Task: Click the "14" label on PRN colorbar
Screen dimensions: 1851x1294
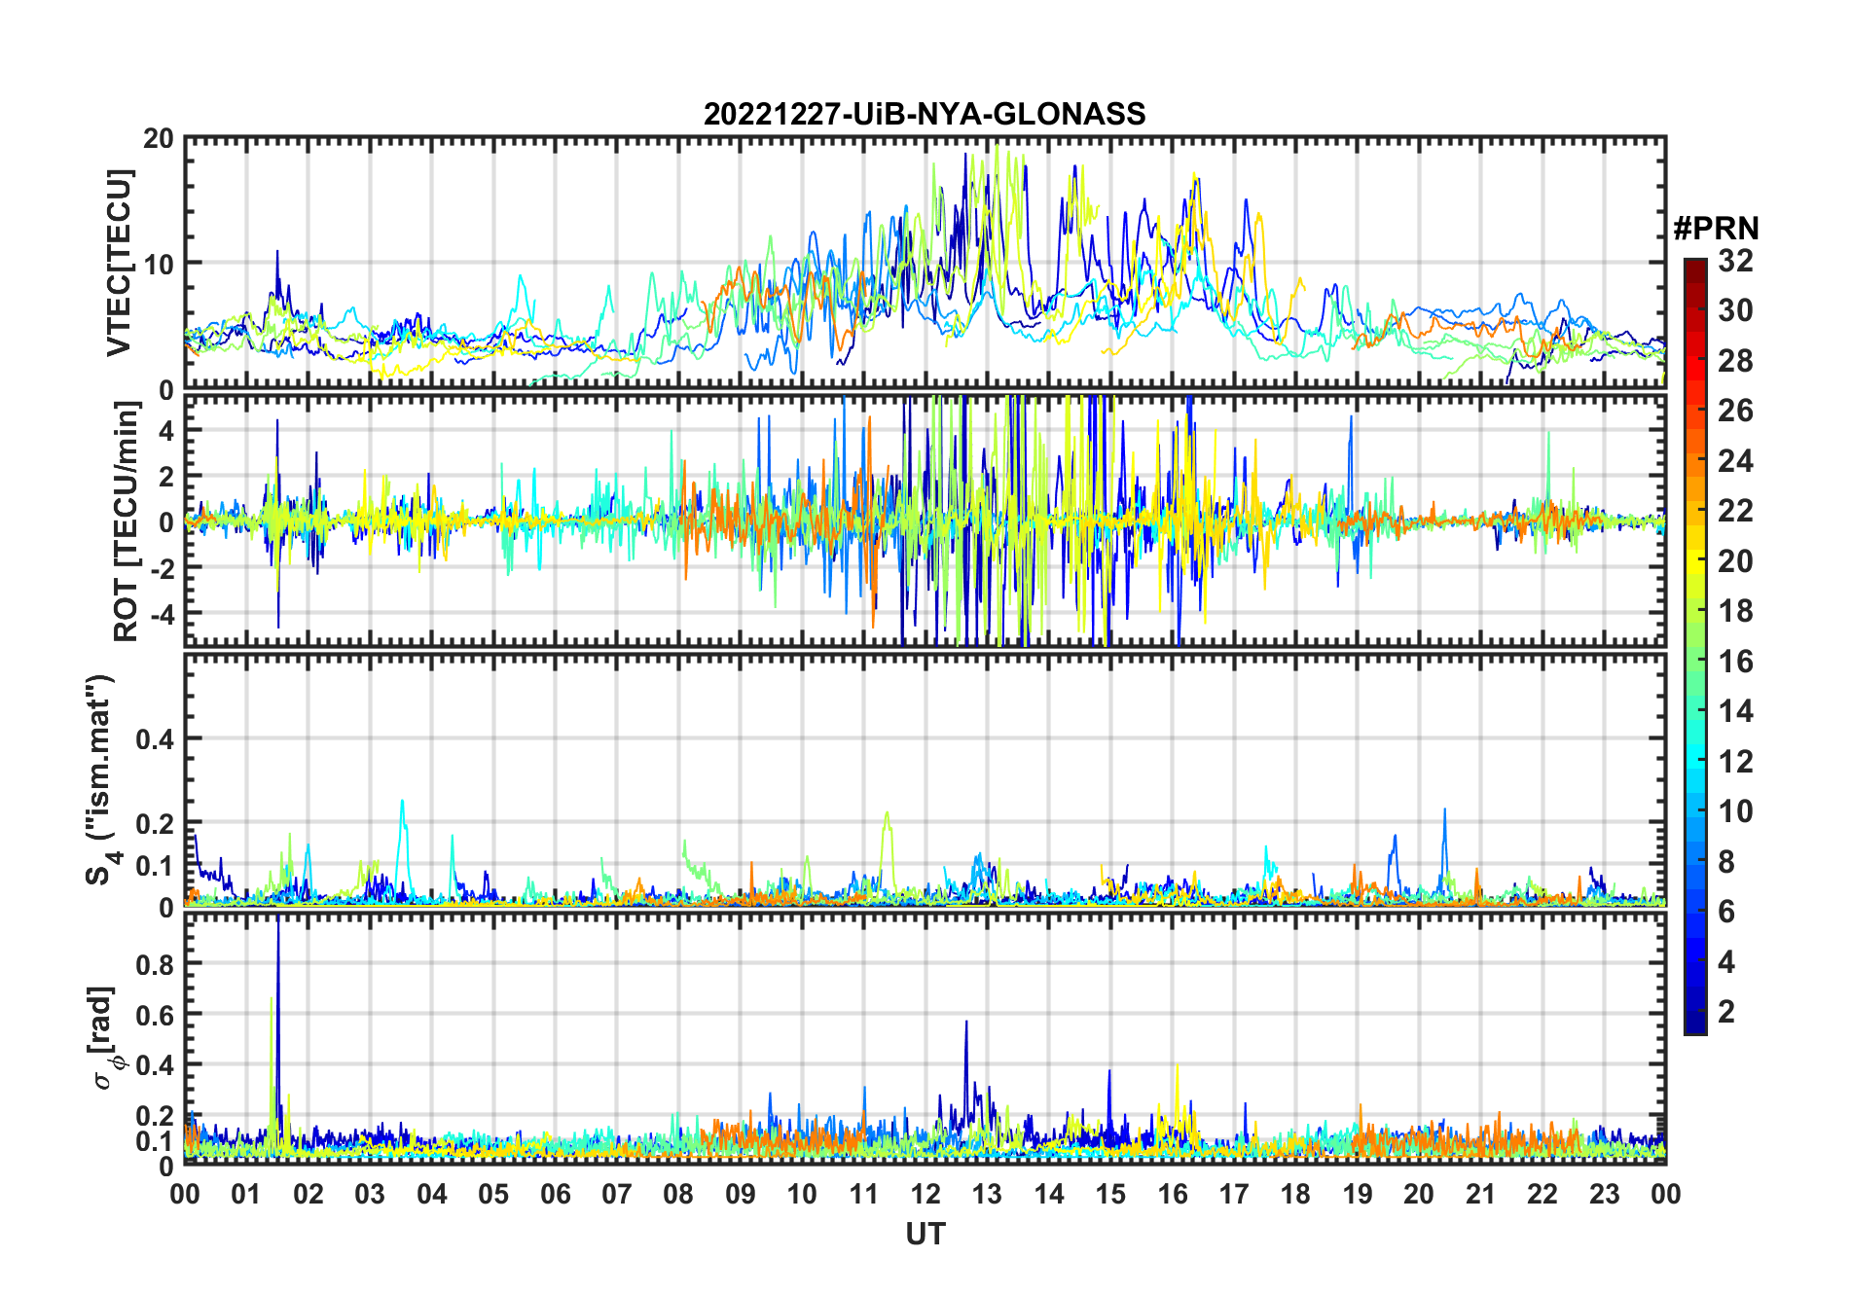Action: (1735, 711)
